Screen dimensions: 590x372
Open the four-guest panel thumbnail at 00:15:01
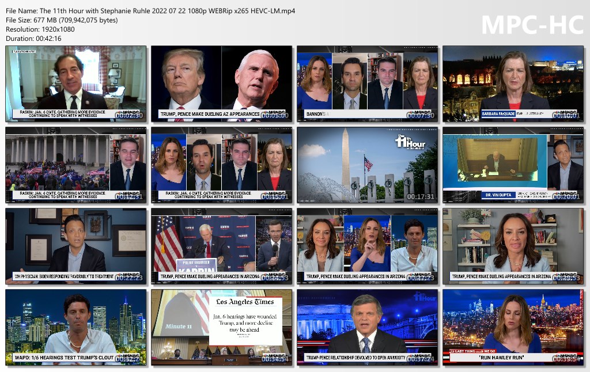point(222,165)
